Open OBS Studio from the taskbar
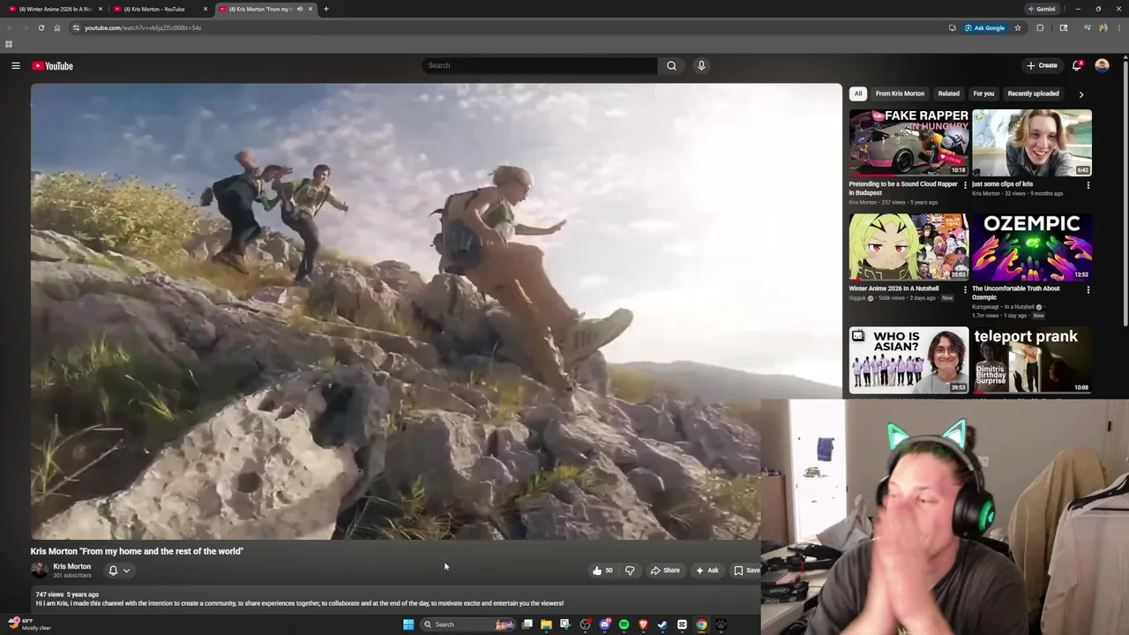The image size is (1129, 635). pyautogui.click(x=585, y=624)
